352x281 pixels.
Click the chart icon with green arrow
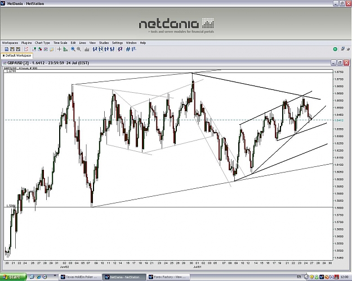click(x=34, y=49)
